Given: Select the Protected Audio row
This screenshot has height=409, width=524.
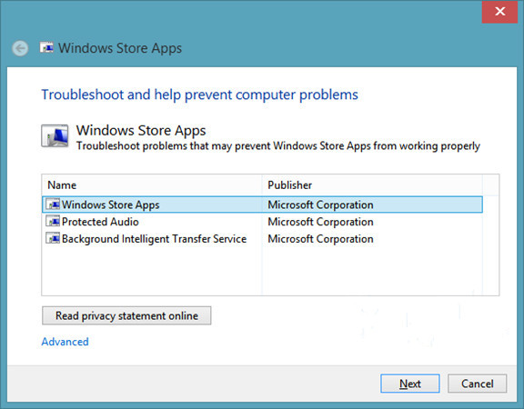Looking at the screenshot, I should (x=262, y=222).
